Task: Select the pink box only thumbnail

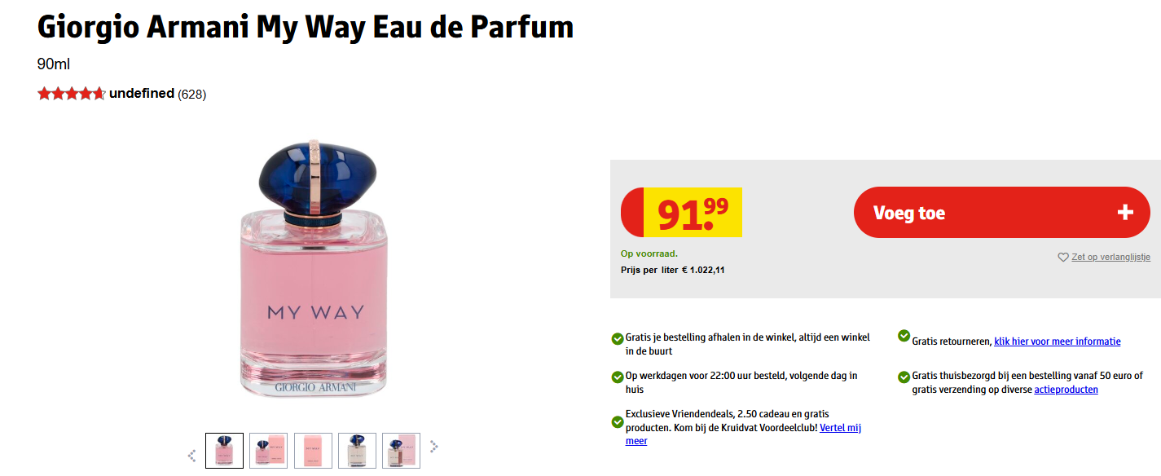Action: pyautogui.click(x=313, y=451)
